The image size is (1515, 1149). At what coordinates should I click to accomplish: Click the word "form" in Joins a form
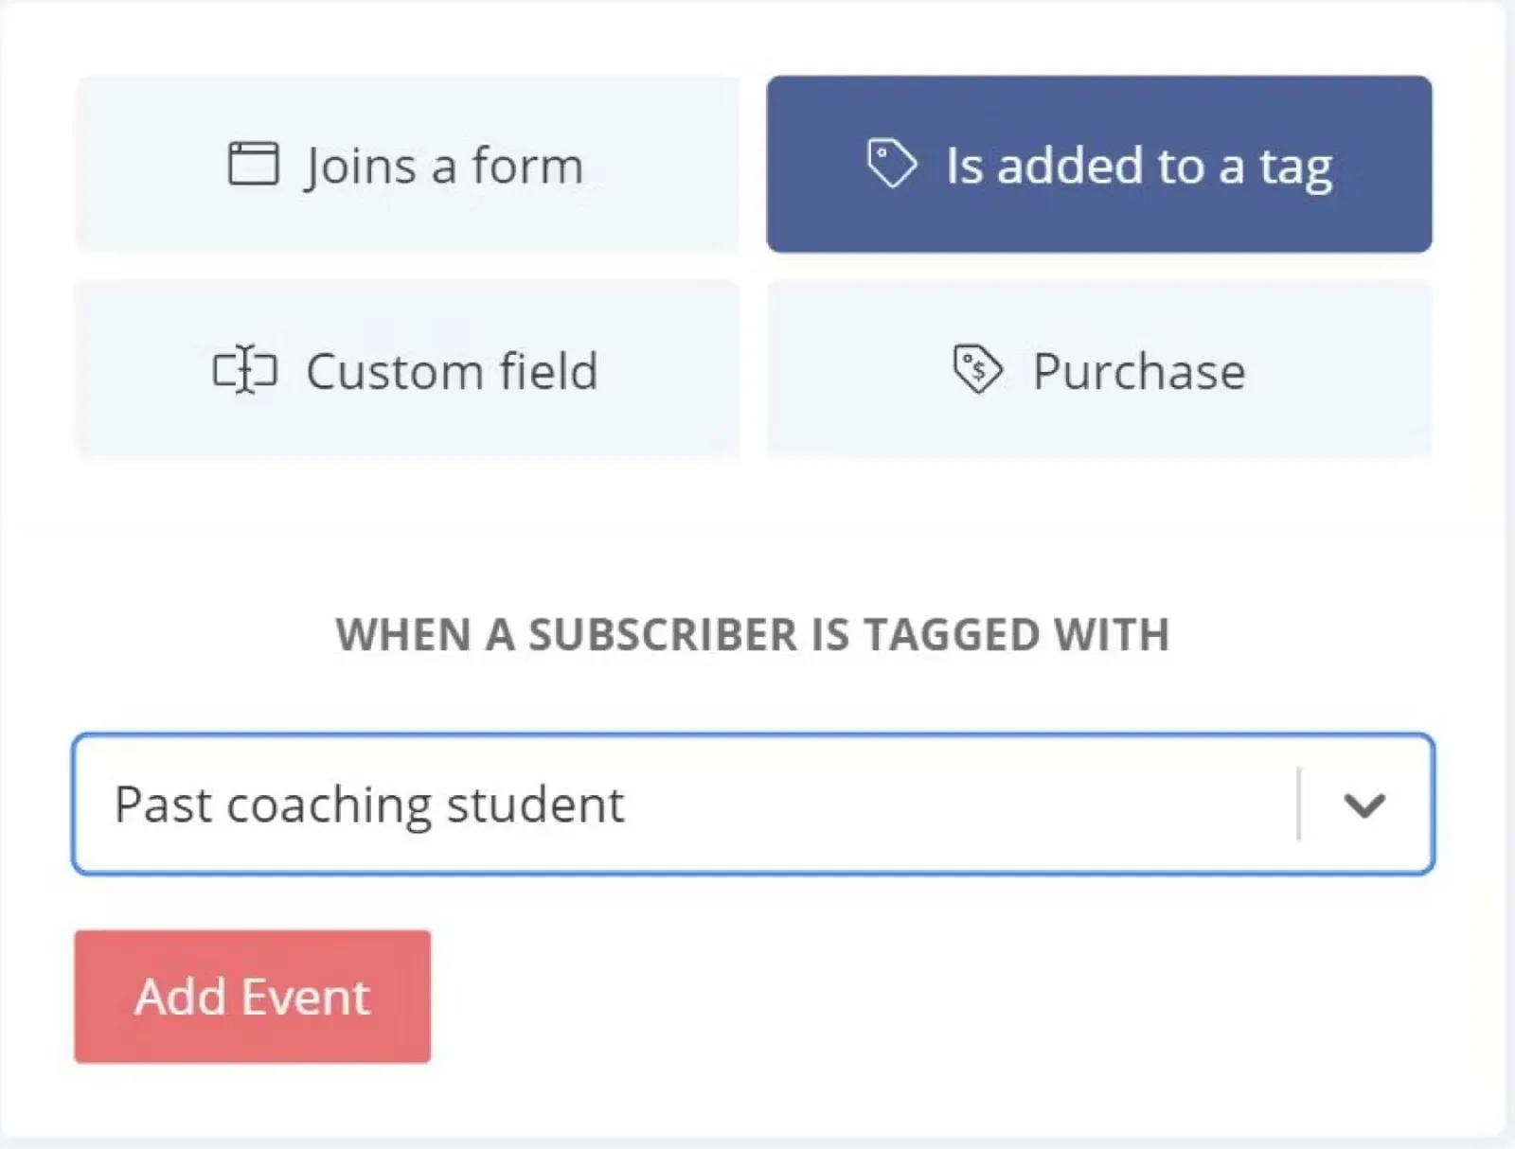point(526,166)
